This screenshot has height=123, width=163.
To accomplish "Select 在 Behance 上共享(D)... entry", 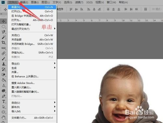I will click(x=32, y=76).
